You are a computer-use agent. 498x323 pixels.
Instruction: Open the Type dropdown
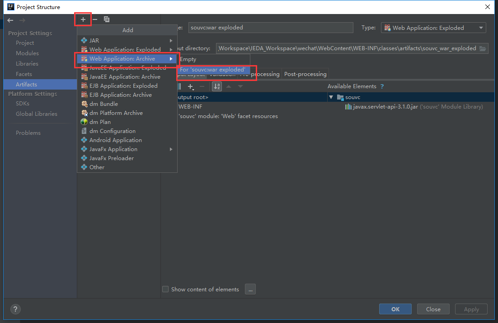coord(433,28)
